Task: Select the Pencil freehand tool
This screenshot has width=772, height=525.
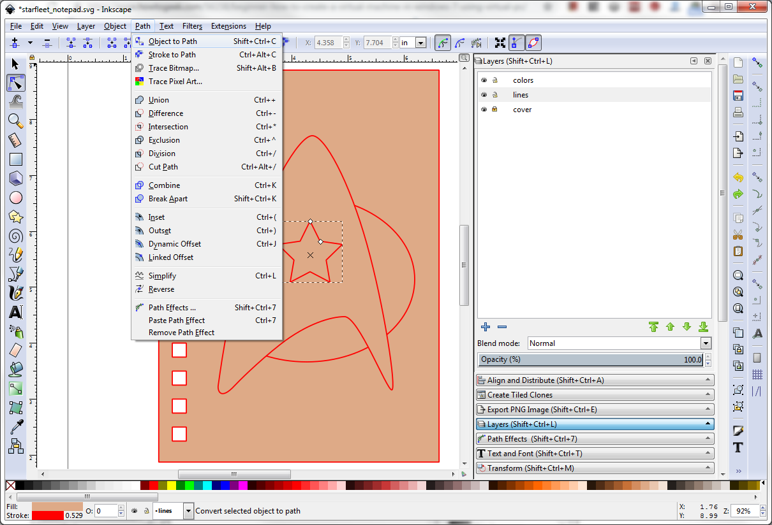Action: (x=16, y=255)
